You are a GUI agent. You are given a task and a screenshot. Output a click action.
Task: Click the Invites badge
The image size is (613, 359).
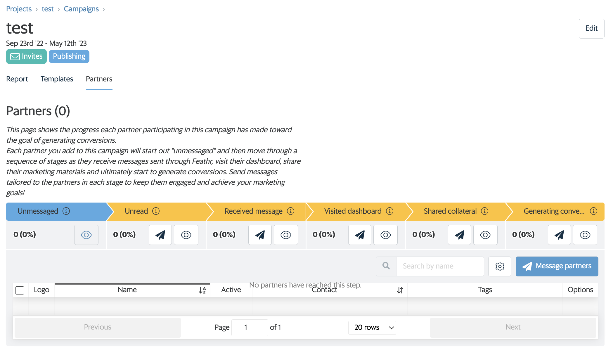click(26, 56)
